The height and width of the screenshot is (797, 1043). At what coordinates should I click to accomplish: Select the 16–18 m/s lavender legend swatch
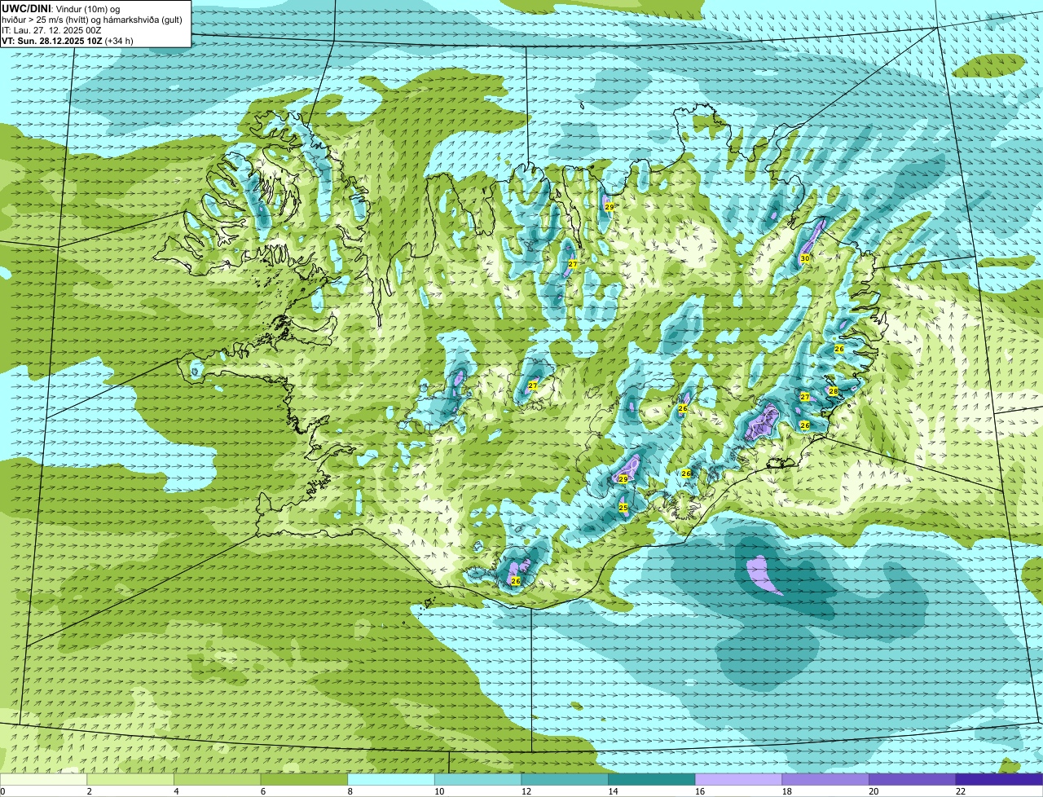pyautogui.click(x=738, y=779)
